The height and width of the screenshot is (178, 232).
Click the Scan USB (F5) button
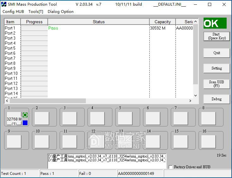(217, 84)
